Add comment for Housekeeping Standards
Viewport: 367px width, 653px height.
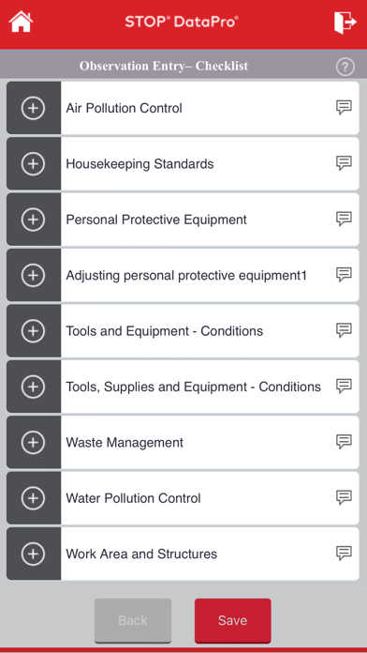[x=344, y=163]
